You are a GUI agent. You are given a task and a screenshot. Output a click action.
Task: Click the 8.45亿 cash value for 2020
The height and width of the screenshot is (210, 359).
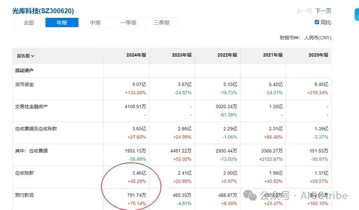pyautogui.click(x=321, y=84)
